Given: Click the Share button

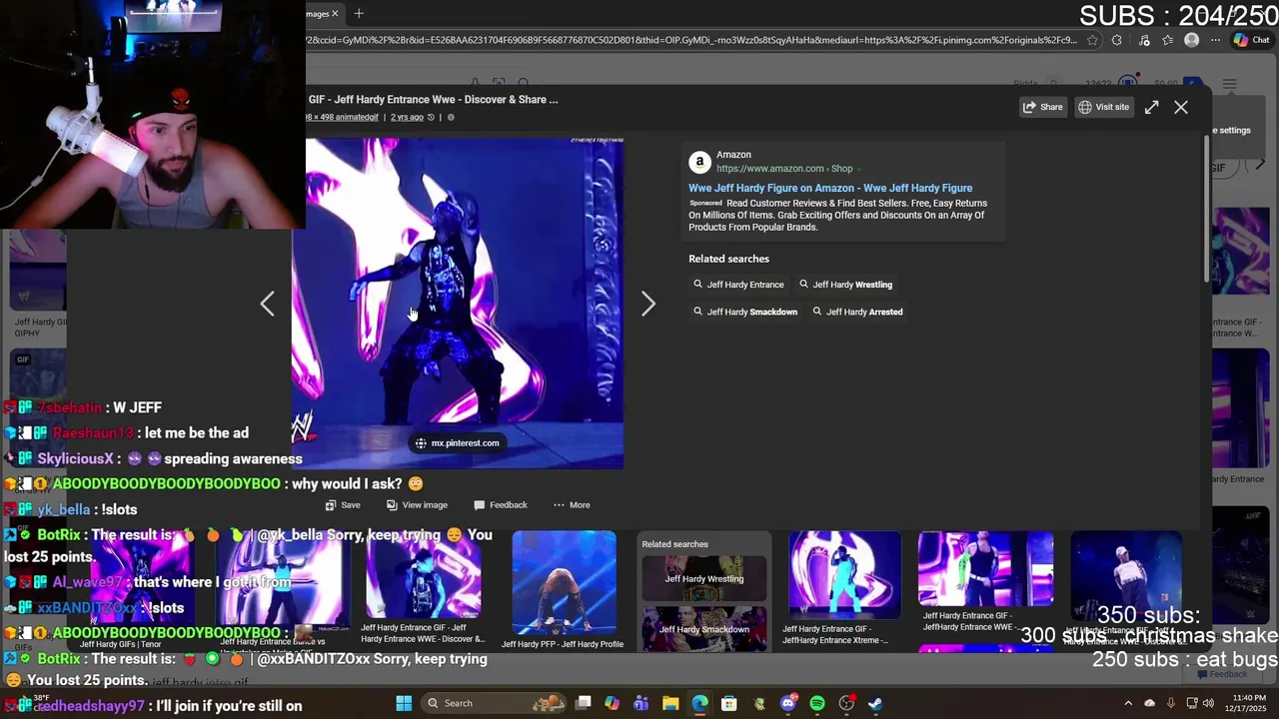Looking at the screenshot, I should 1042,107.
